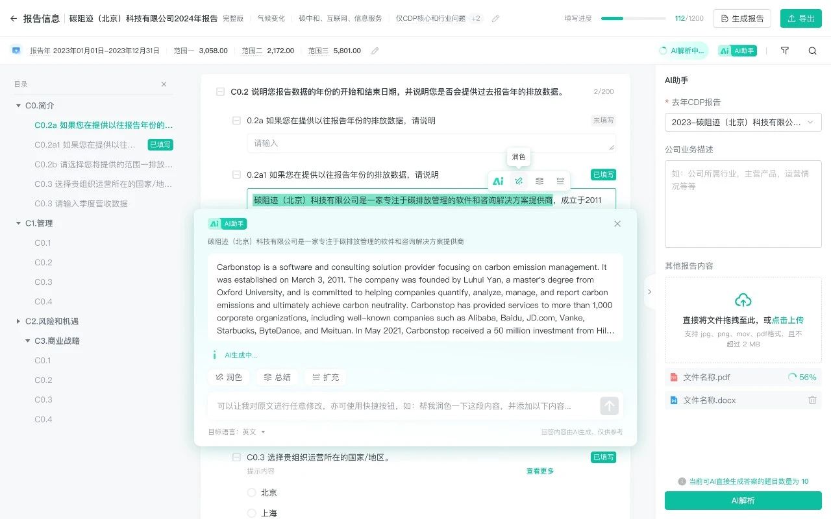Click the back arrow beside 报告信息
Image resolution: width=831 pixels, height=519 pixels.
[14, 19]
